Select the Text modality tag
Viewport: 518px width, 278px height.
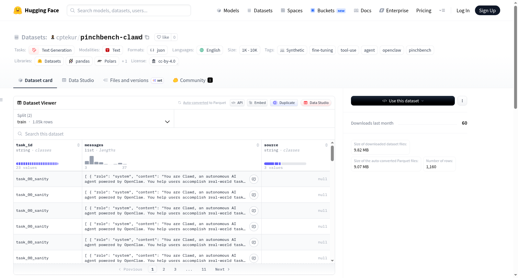[x=113, y=50]
